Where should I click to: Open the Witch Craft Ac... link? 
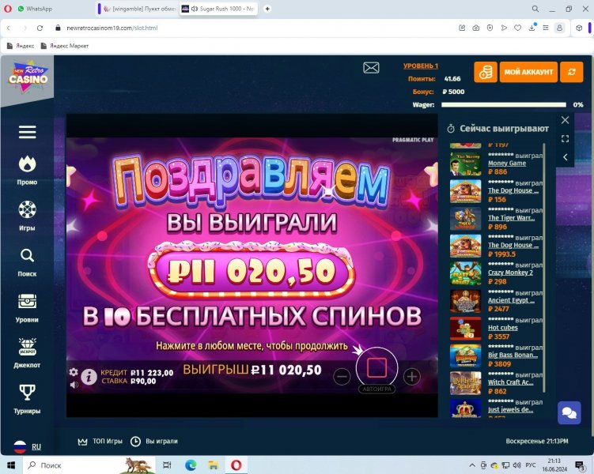tap(511, 382)
